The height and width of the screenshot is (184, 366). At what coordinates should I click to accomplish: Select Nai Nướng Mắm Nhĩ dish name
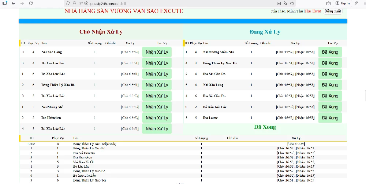coord(218,52)
